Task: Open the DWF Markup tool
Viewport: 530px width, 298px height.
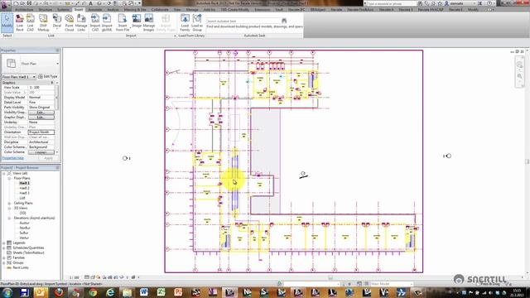Action: click(x=43, y=22)
